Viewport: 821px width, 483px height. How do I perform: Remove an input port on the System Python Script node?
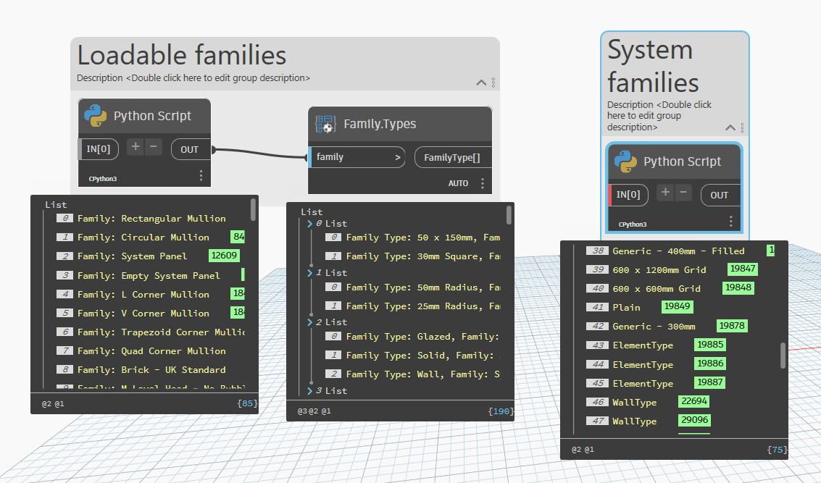click(683, 193)
